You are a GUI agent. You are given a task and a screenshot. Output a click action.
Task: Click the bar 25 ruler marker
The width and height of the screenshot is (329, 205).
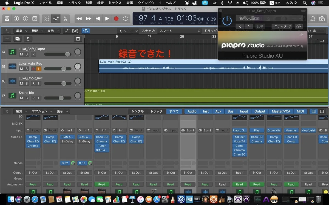(x=182, y=36)
